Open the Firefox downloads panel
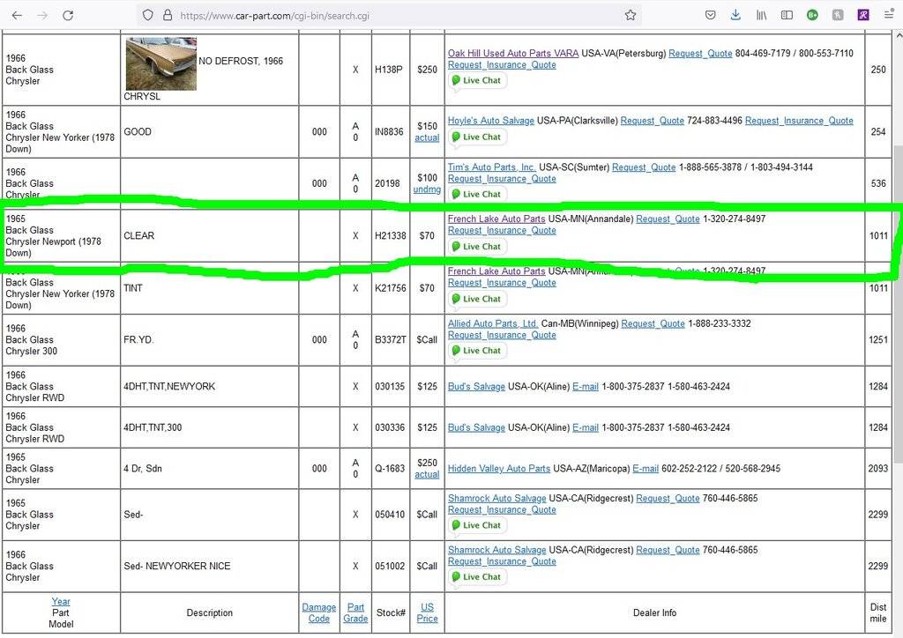Viewport: 903px width, 638px height. tap(735, 15)
